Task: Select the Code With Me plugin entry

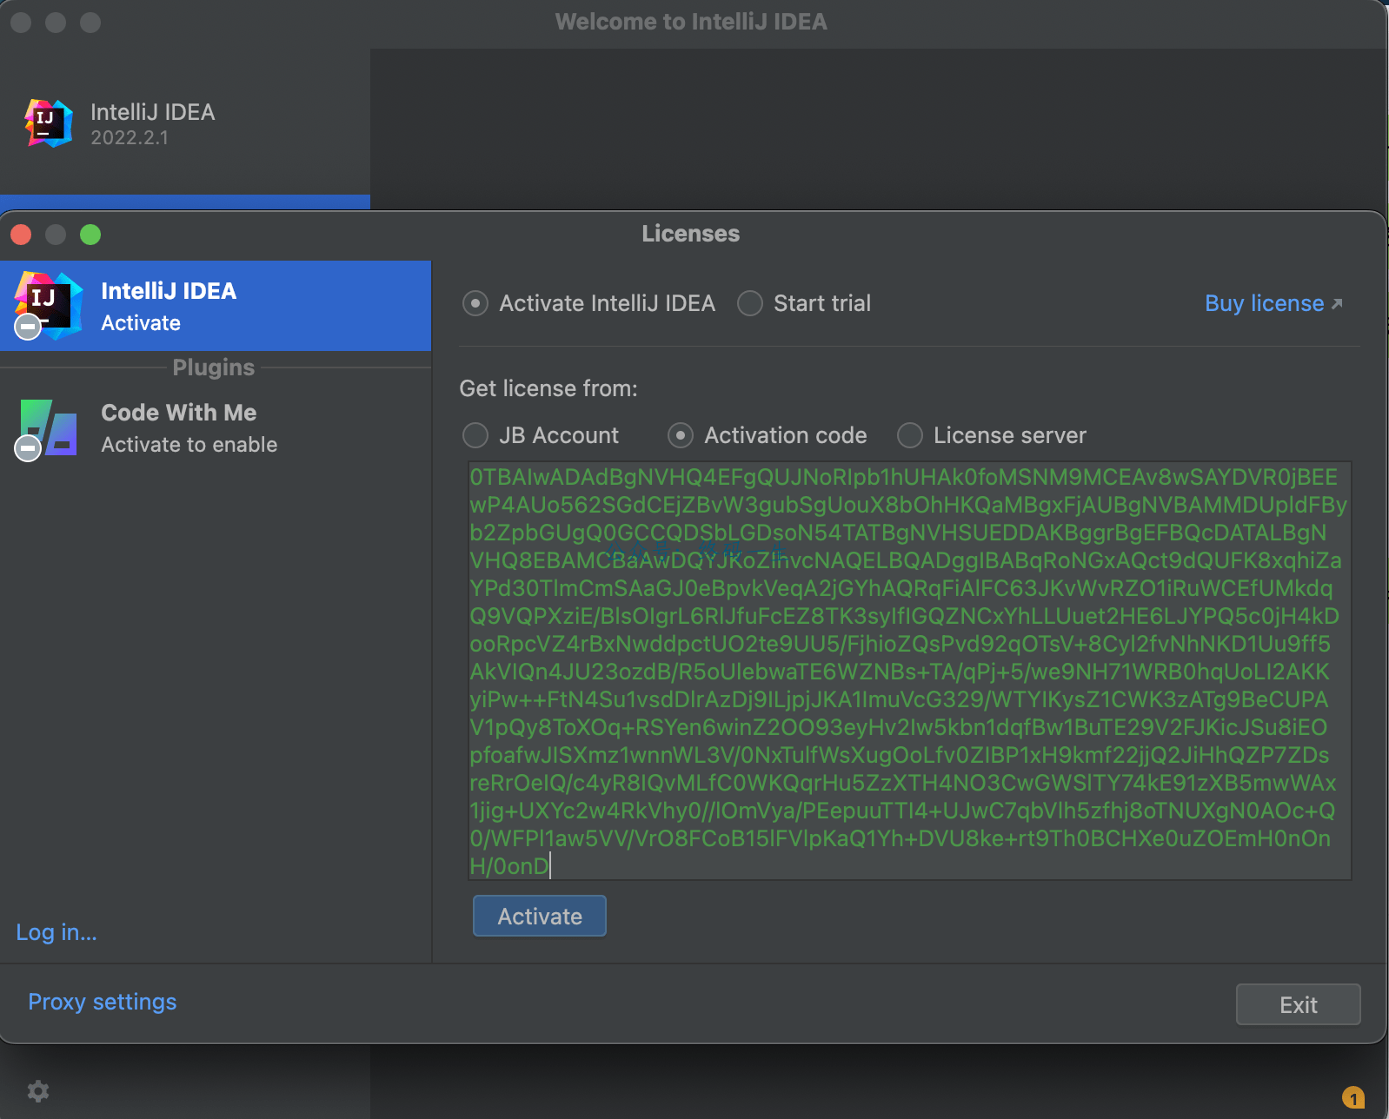Action: point(216,428)
